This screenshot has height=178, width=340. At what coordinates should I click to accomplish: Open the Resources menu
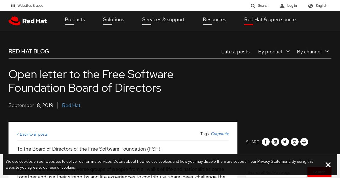(x=214, y=19)
